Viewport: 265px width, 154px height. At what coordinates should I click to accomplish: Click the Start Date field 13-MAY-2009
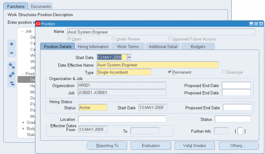coord(112,57)
